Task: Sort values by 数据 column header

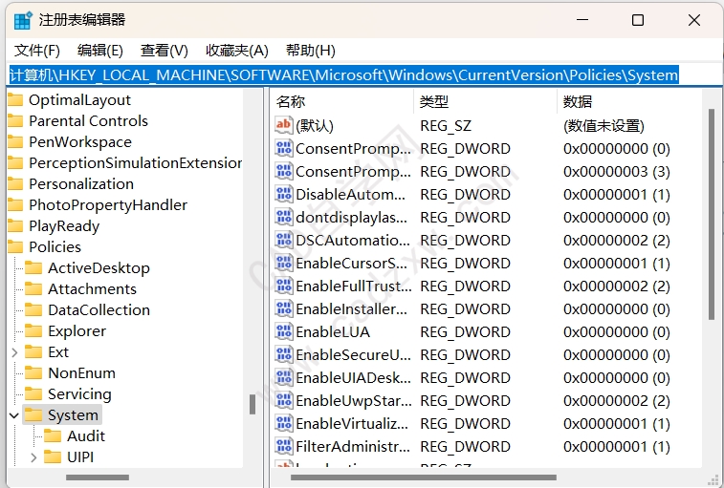Action: coord(630,101)
